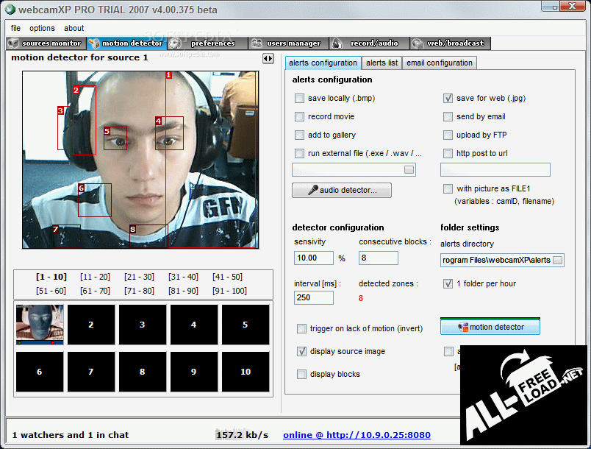Uncheck save for web (.jpg)
Viewport: 591px width, 449px height.
[448, 98]
